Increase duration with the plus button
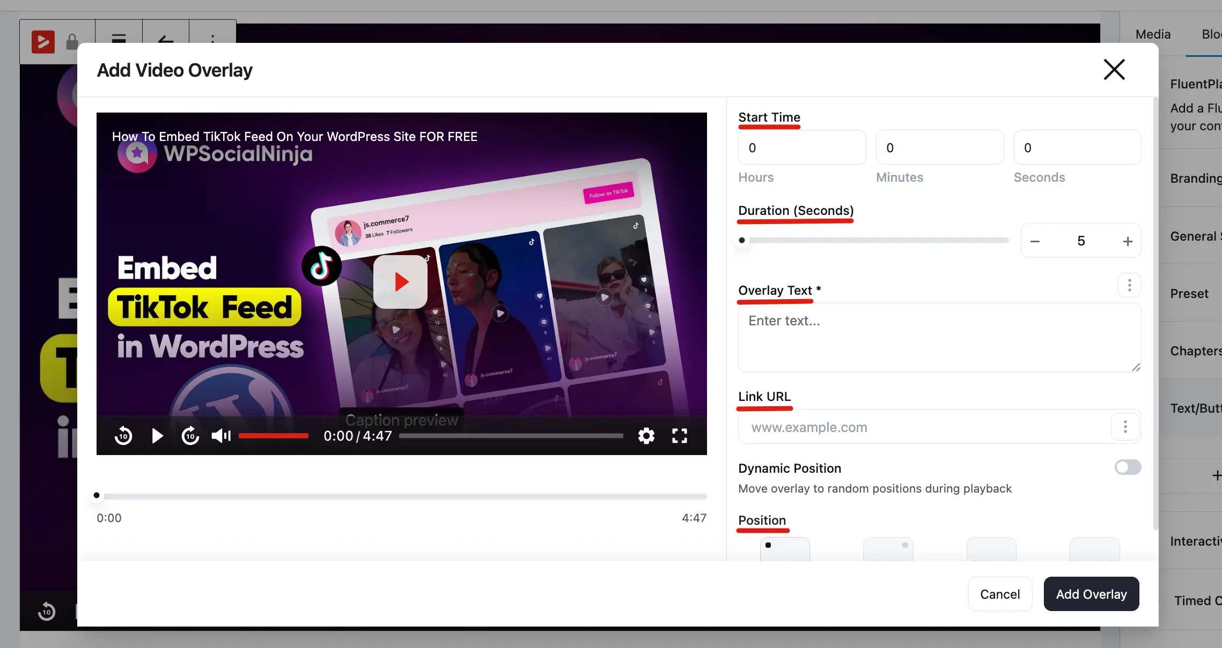 click(1128, 241)
